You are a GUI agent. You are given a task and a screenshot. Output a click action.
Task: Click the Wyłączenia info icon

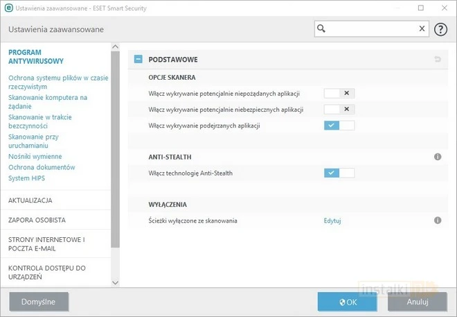(x=438, y=221)
